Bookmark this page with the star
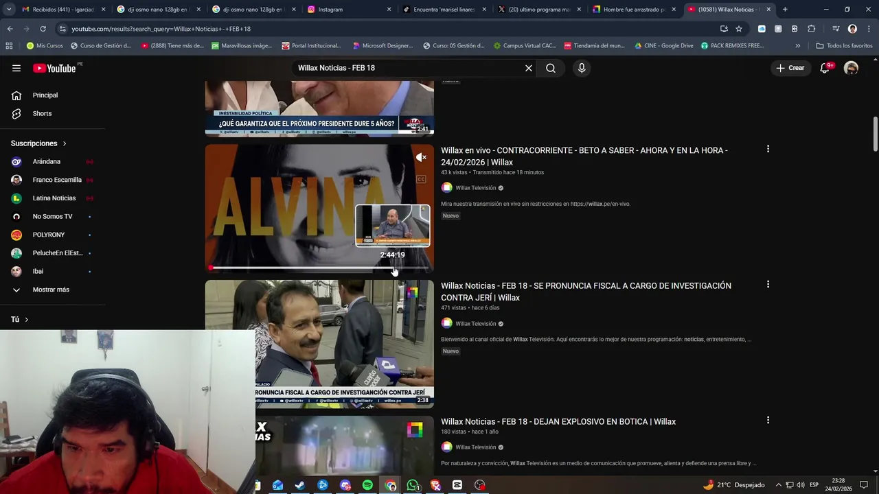Screen dimensions: 879x494 (739, 29)
